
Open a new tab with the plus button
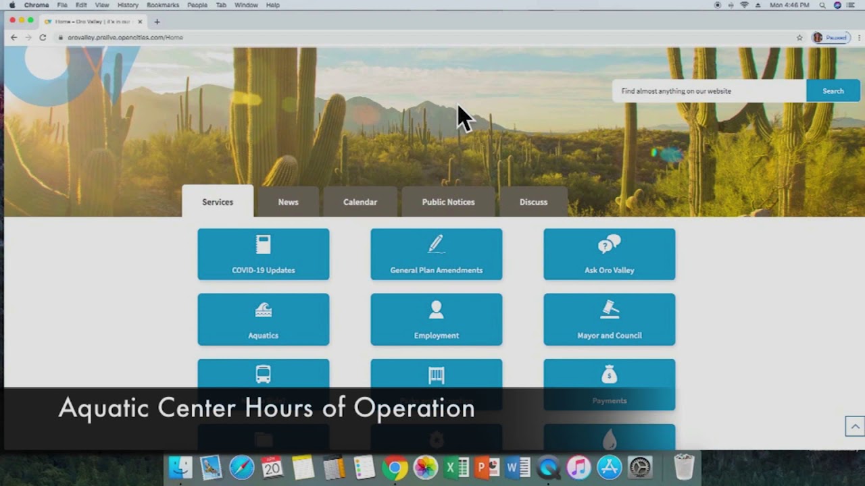pos(157,22)
